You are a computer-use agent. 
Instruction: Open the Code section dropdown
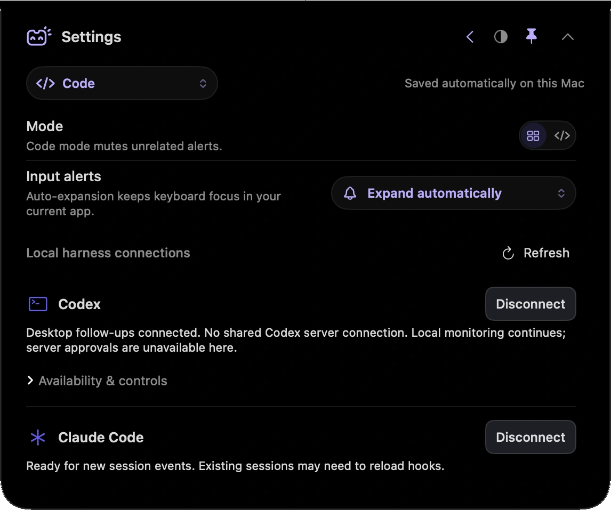point(122,83)
